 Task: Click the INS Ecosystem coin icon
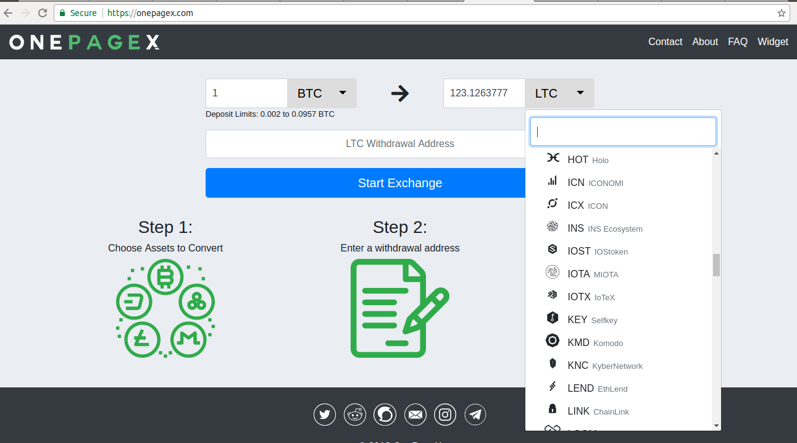(x=553, y=227)
